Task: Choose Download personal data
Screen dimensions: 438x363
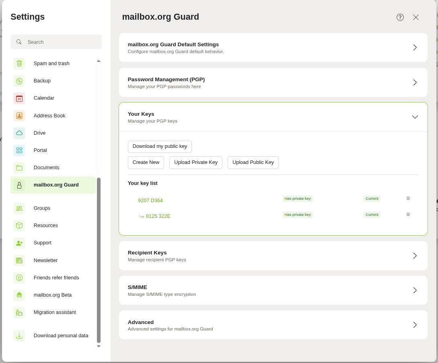Action: pos(53,336)
